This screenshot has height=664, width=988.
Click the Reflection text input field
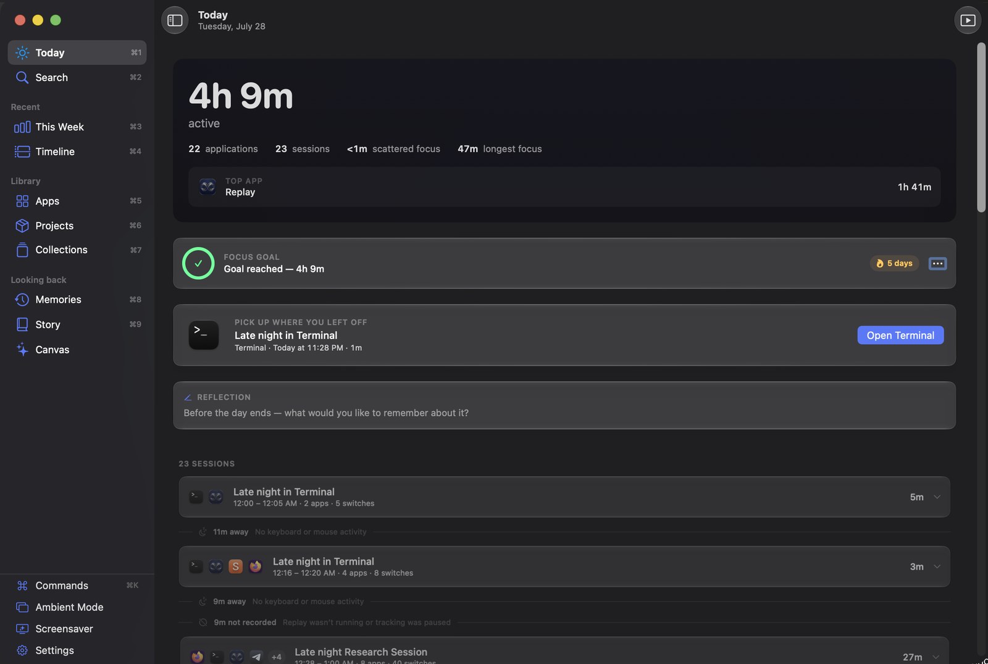564,413
